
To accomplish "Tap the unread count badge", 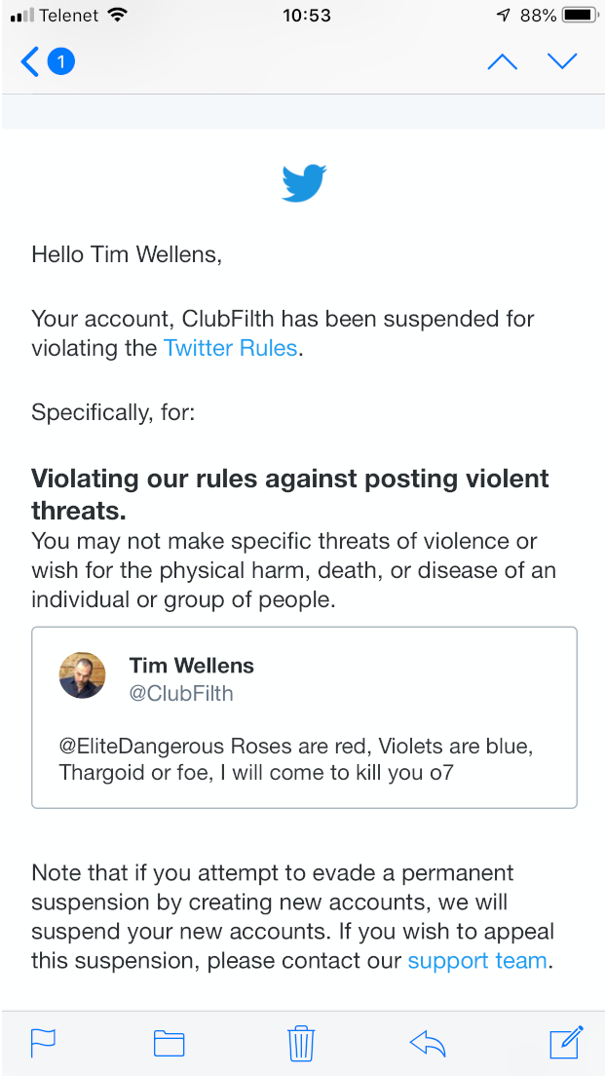I will [60, 62].
